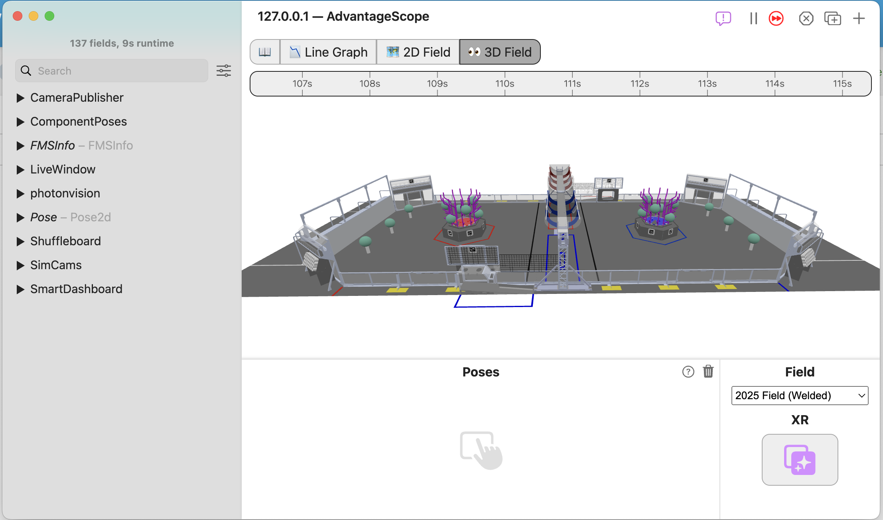
Task: Switch to the 2D Field tab
Action: 418,52
